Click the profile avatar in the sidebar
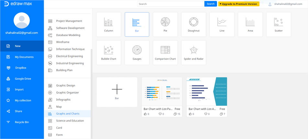The width and height of the screenshot is (308, 139). [22, 20]
